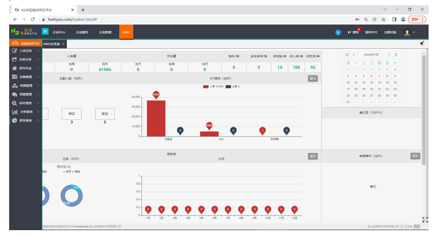
Task: Click the dashboard vertical scrollbar
Action: 424,110
